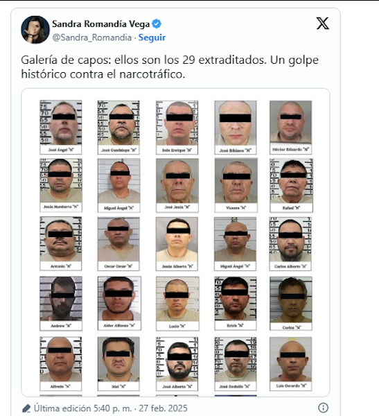Image resolution: width=379 pixels, height=416 pixels.
Task: Click the pencil edit-history icon
Action: 26,408
